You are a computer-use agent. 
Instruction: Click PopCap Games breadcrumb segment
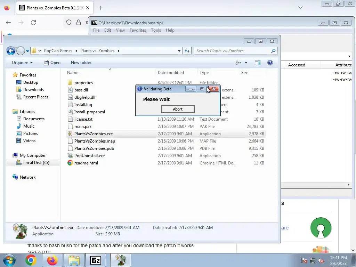click(x=58, y=51)
